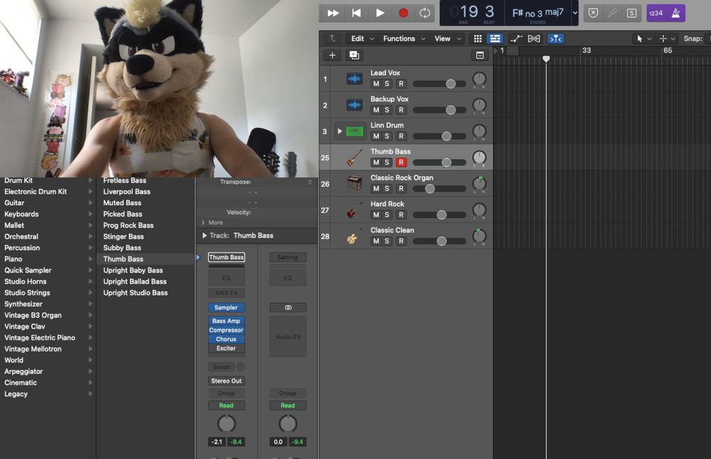Select Upright Studio Bass patch
This screenshot has height=459, width=711.
click(135, 292)
